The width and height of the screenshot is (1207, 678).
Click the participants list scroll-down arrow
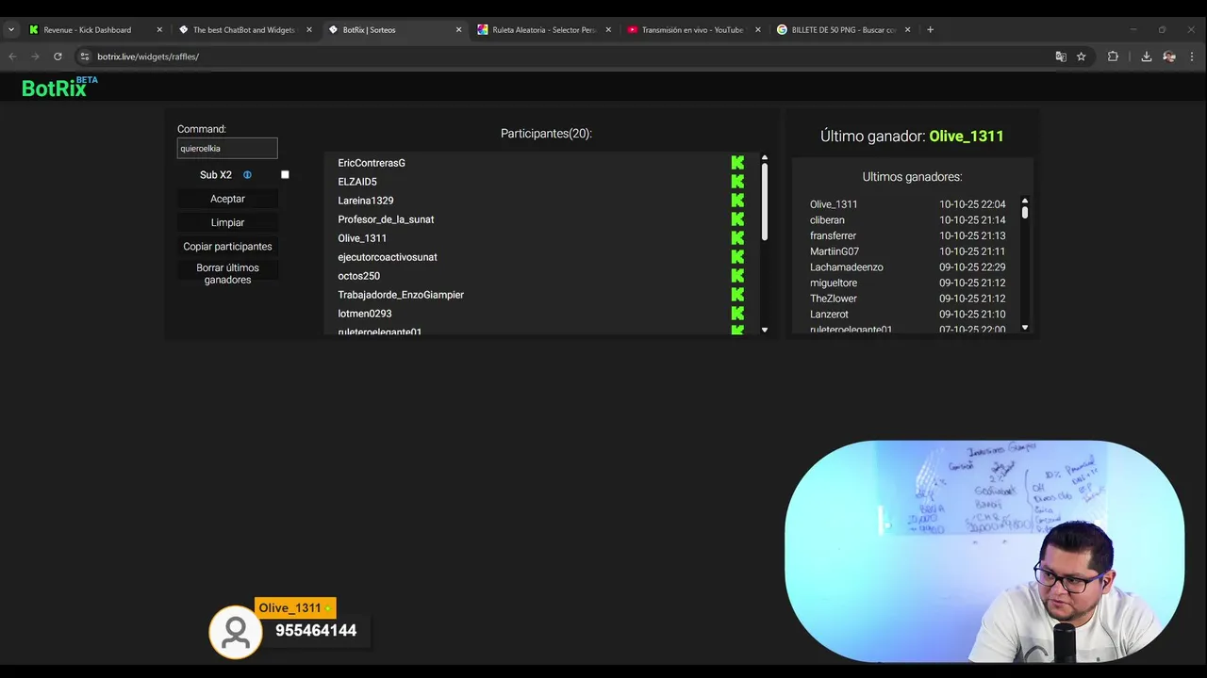[x=764, y=330]
